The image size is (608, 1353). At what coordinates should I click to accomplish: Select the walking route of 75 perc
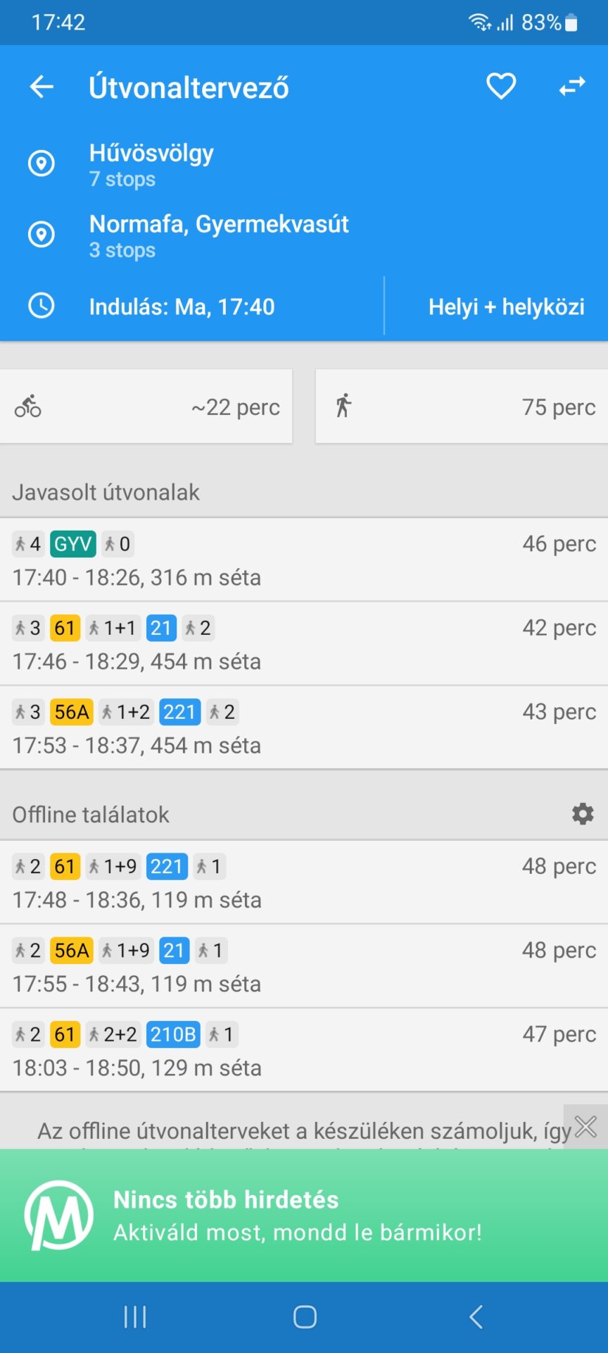462,407
